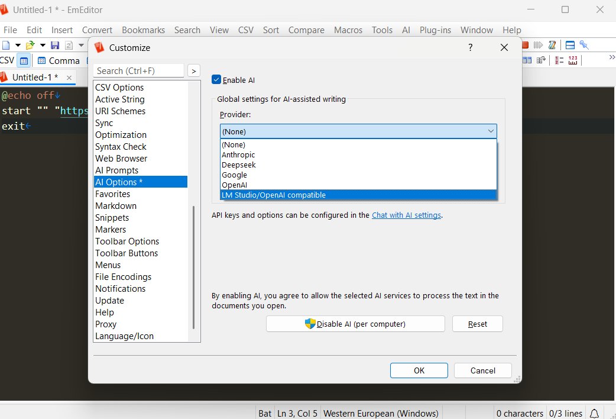The width and height of the screenshot is (616, 419).
Task: Select Language/Icon category
Action: [x=141, y=336]
